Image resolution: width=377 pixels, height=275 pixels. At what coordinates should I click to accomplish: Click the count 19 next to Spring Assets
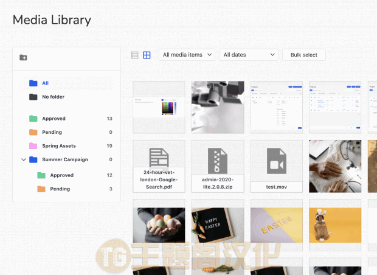pos(109,146)
